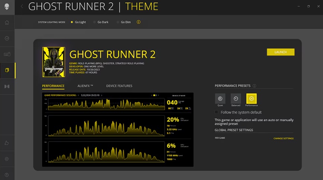Image resolution: width=323 pixels, height=180 pixels.
Task: Select the highlighted game library sidebar icon
Action: (x=7, y=70)
